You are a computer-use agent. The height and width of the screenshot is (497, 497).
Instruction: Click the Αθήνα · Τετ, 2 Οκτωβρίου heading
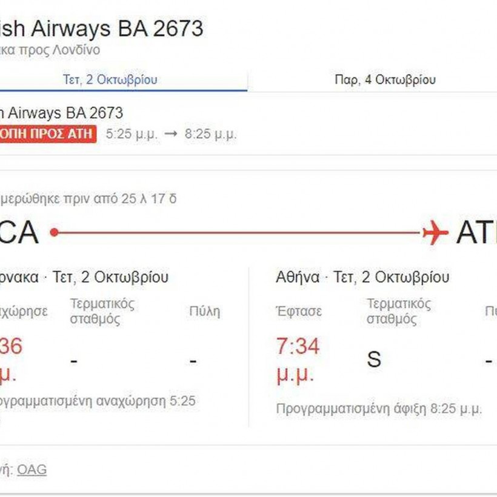[x=362, y=278]
